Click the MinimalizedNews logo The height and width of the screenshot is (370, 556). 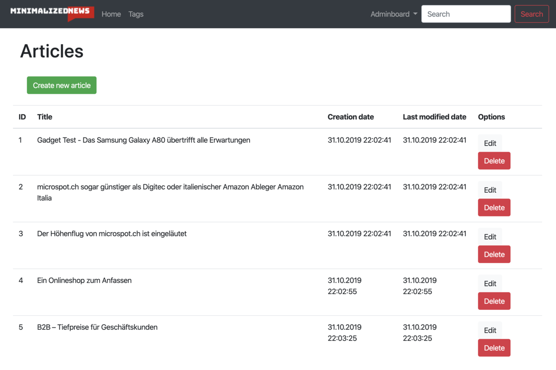[x=52, y=13]
